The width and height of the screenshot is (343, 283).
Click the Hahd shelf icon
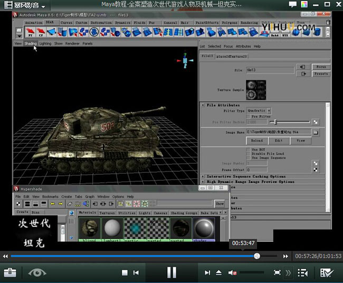[x=275, y=32]
